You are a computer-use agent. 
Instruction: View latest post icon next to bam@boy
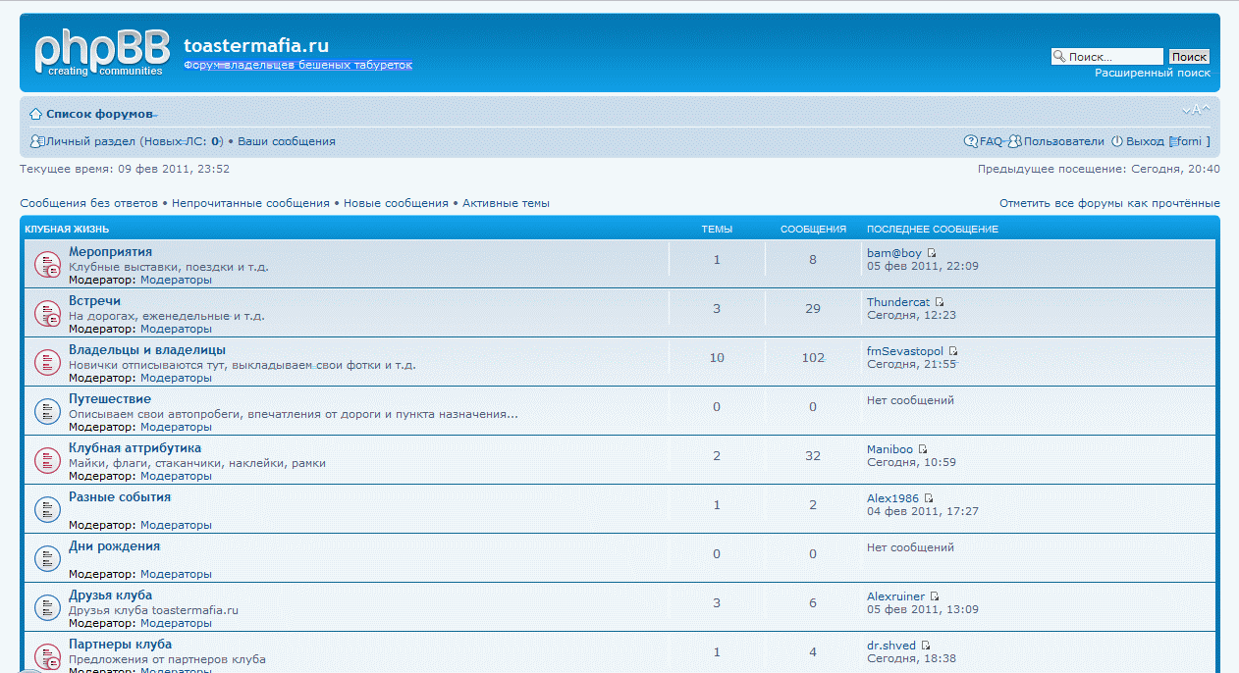click(932, 253)
